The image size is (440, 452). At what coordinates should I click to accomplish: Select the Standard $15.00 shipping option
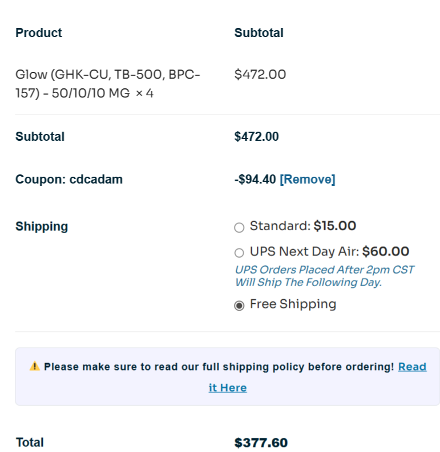(239, 227)
